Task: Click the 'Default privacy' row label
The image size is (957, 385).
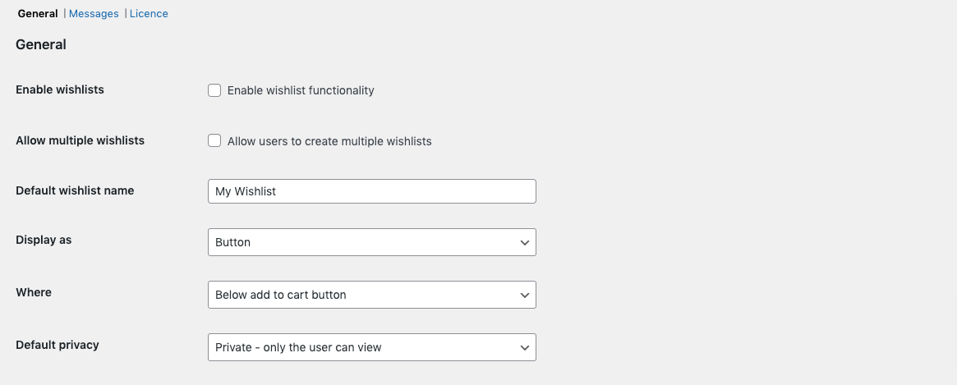Action: [x=58, y=345]
